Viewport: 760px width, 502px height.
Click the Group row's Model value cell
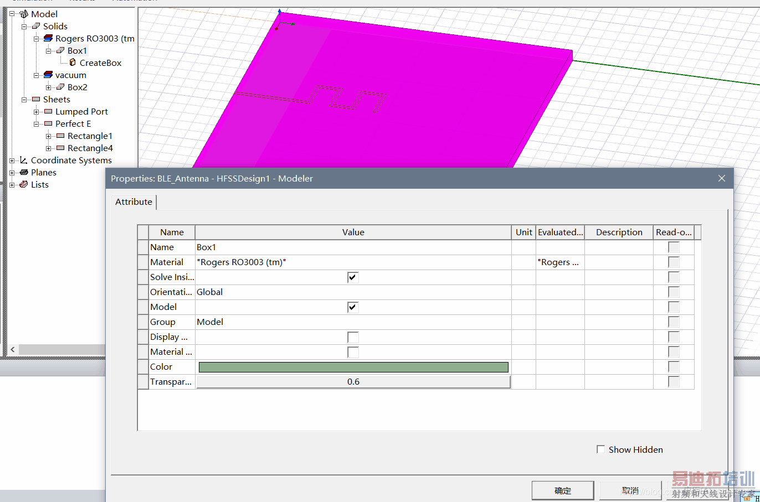pos(353,322)
